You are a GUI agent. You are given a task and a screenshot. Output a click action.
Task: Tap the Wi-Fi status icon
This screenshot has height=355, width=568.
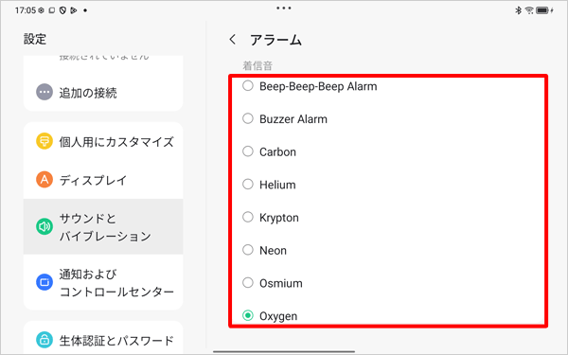click(x=529, y=10)
